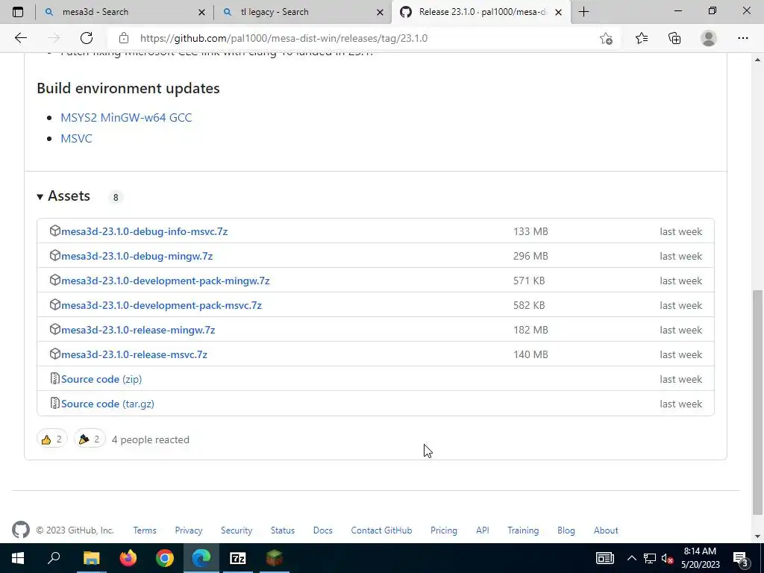Screen dimensions: 764x573
Task: Click the page vertical scrollbar thumb
Action: coord(757,402)
